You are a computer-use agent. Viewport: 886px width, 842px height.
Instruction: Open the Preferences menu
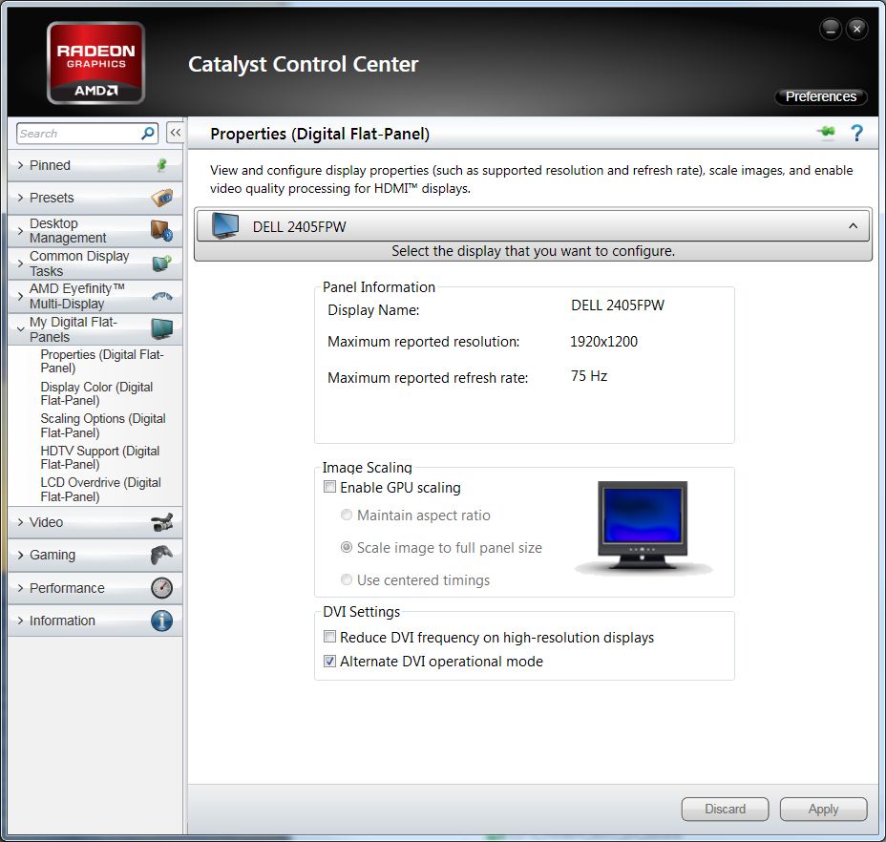(820, 96)
